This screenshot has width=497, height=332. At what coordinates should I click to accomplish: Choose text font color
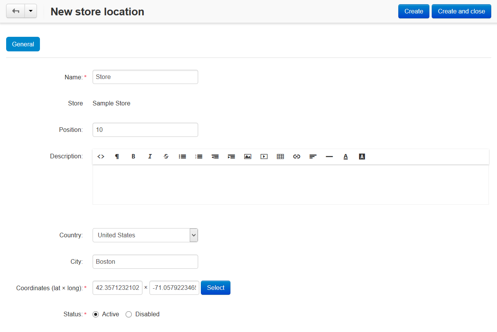[346, 156]
